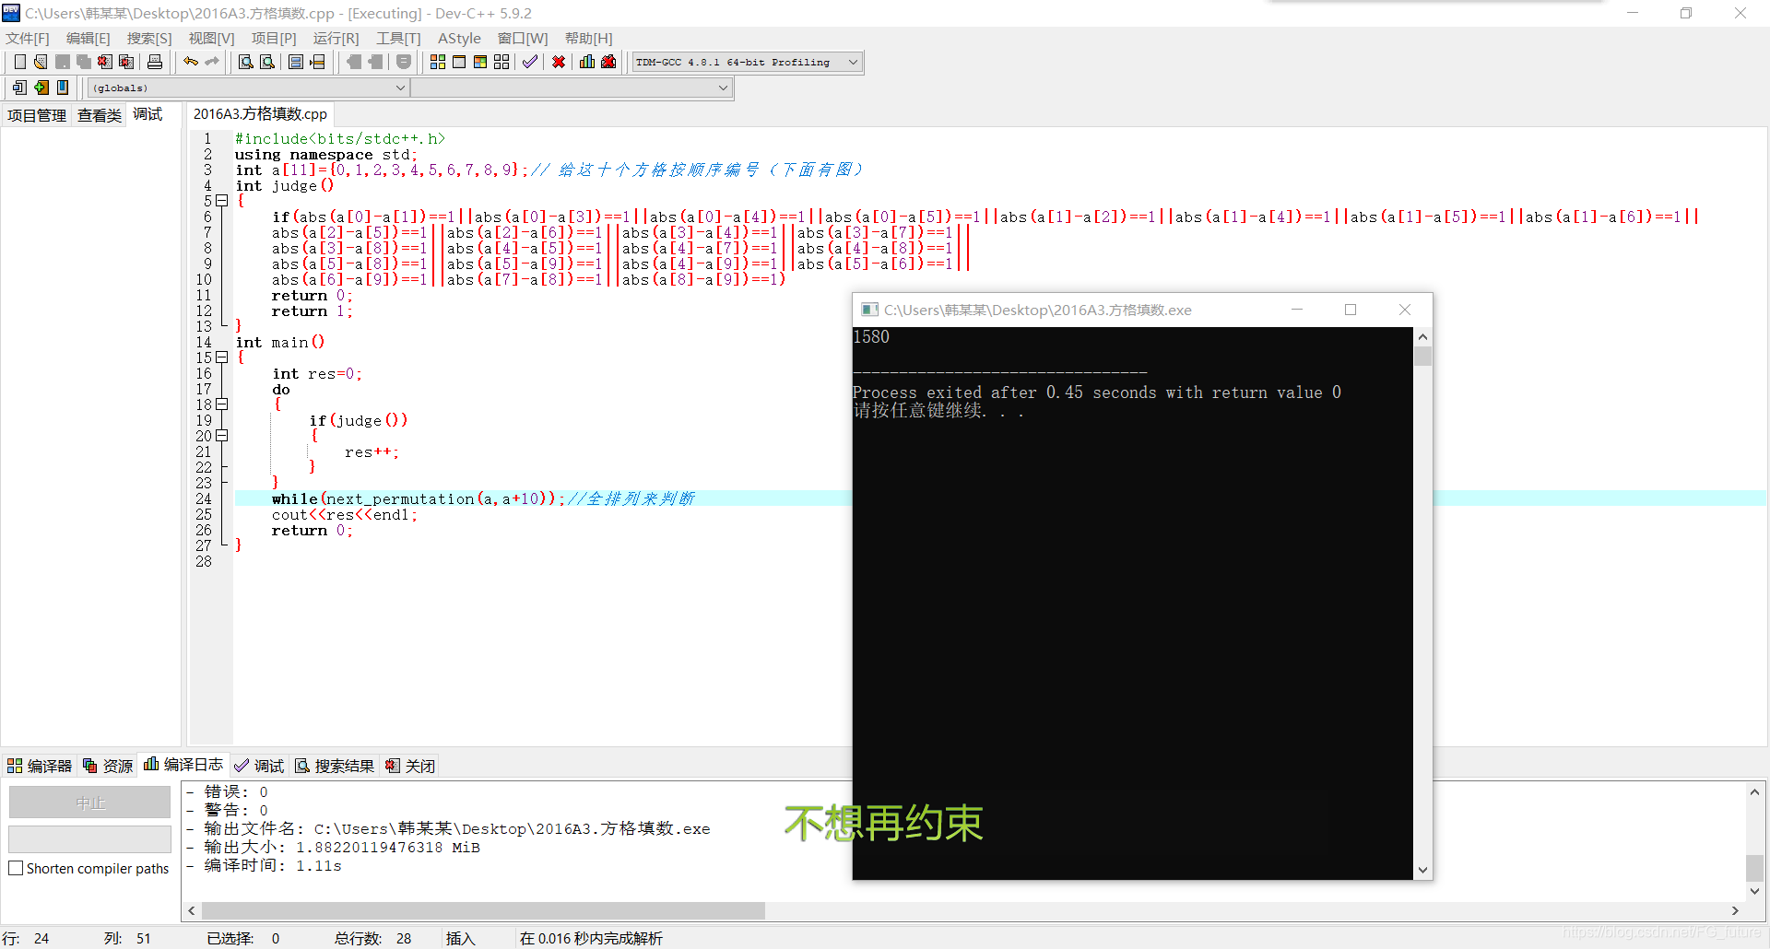Switch to the left-panel 调试 tab

147,114
